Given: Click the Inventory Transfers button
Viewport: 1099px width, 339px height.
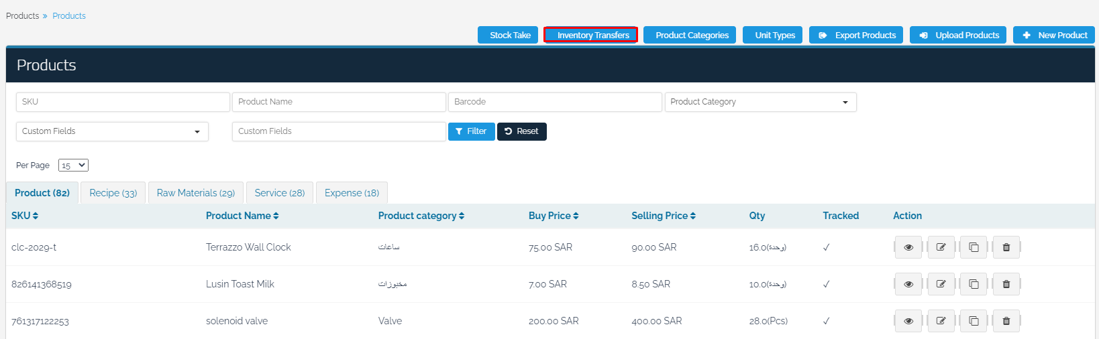Looking at the screenshot, I should tap(590, 35).
